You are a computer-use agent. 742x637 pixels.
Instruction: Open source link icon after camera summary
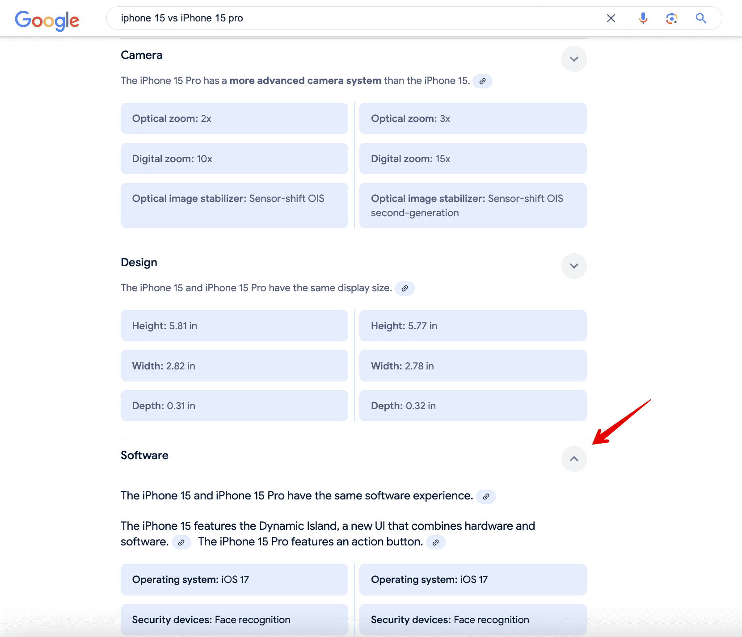pyautogui.click(x=482, y=81)
